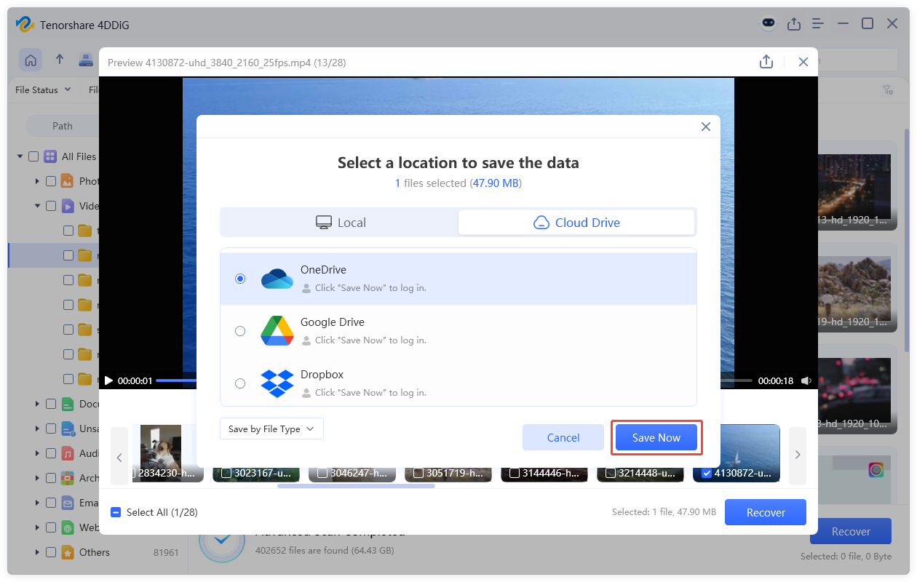Image resolution: width=917 pixels, height=582 pixels.
Task: Click the share icon in the title bar
Action: pos(794,23)
